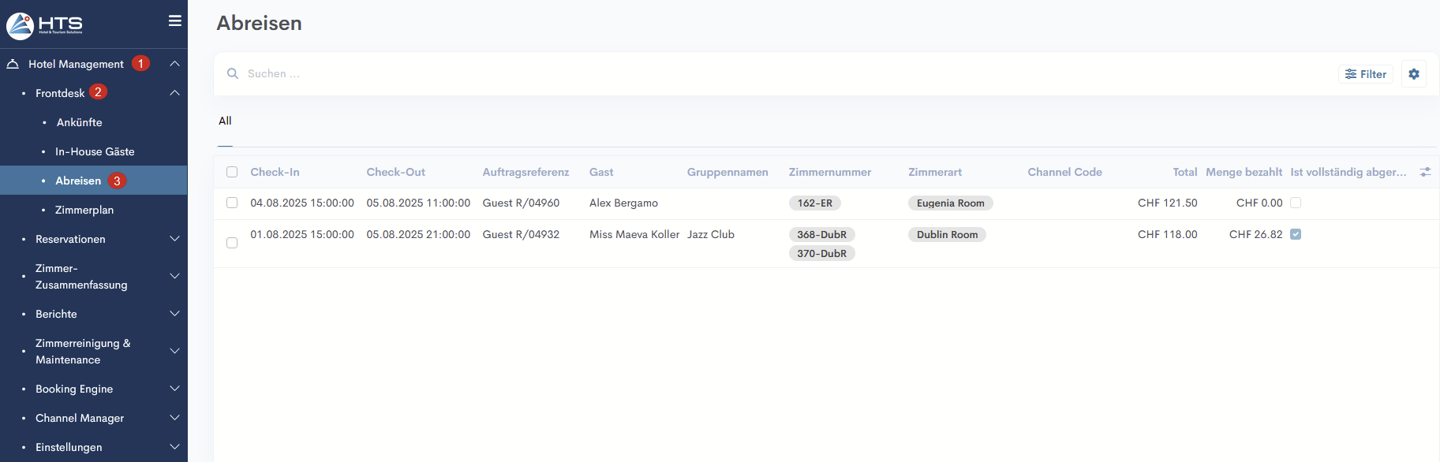Expand the Reservationen menu
The image size is (1440, 462).
point(174,239)
